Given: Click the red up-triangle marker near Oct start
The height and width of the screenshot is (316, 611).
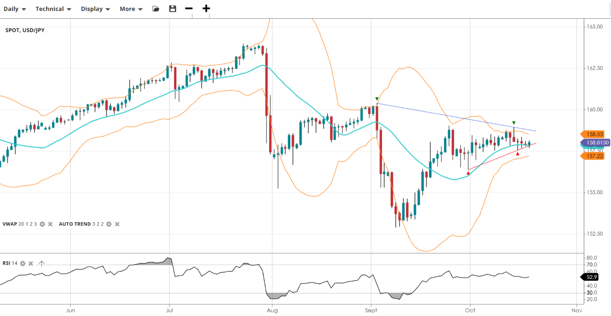Looking at the screenshot, I should [468, 173].
